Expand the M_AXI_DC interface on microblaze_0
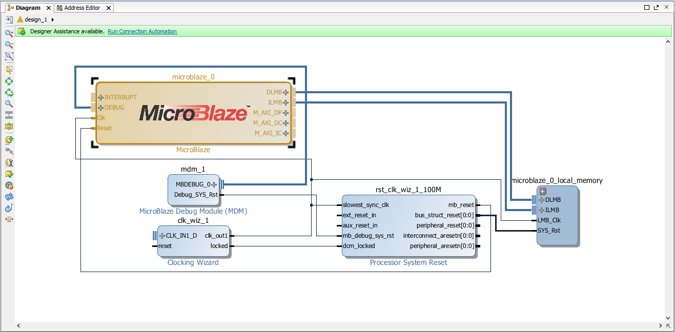 click(x=285, y=123)
